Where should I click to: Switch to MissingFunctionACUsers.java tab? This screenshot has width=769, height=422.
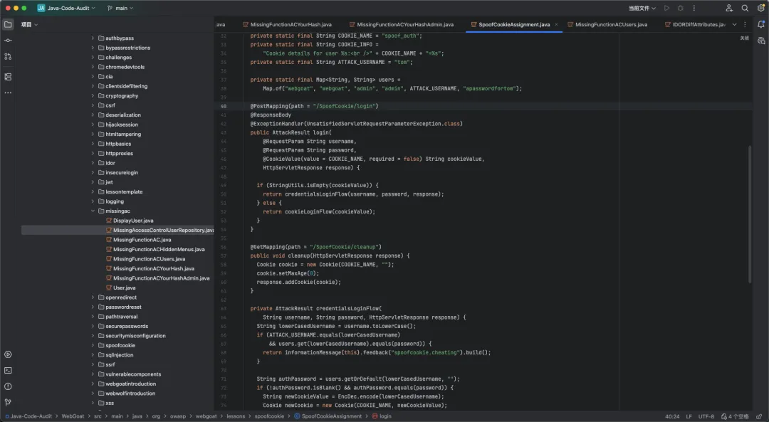607,24
